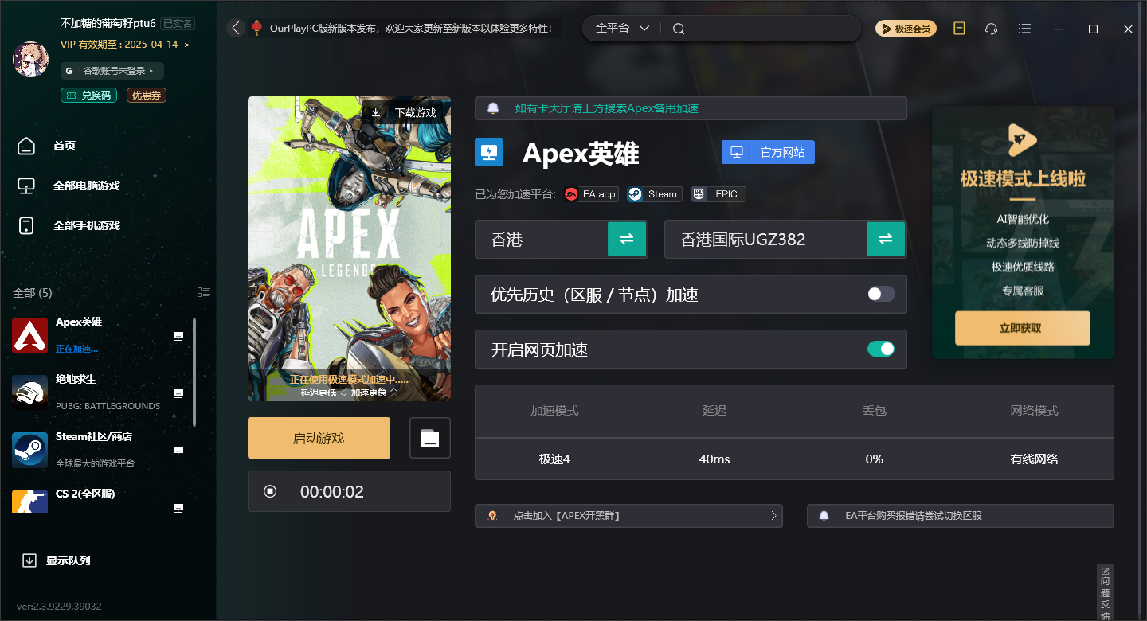The image size is (1147, 621).
Task: Click the EPIC platform badge
Action: pos(718,193)
